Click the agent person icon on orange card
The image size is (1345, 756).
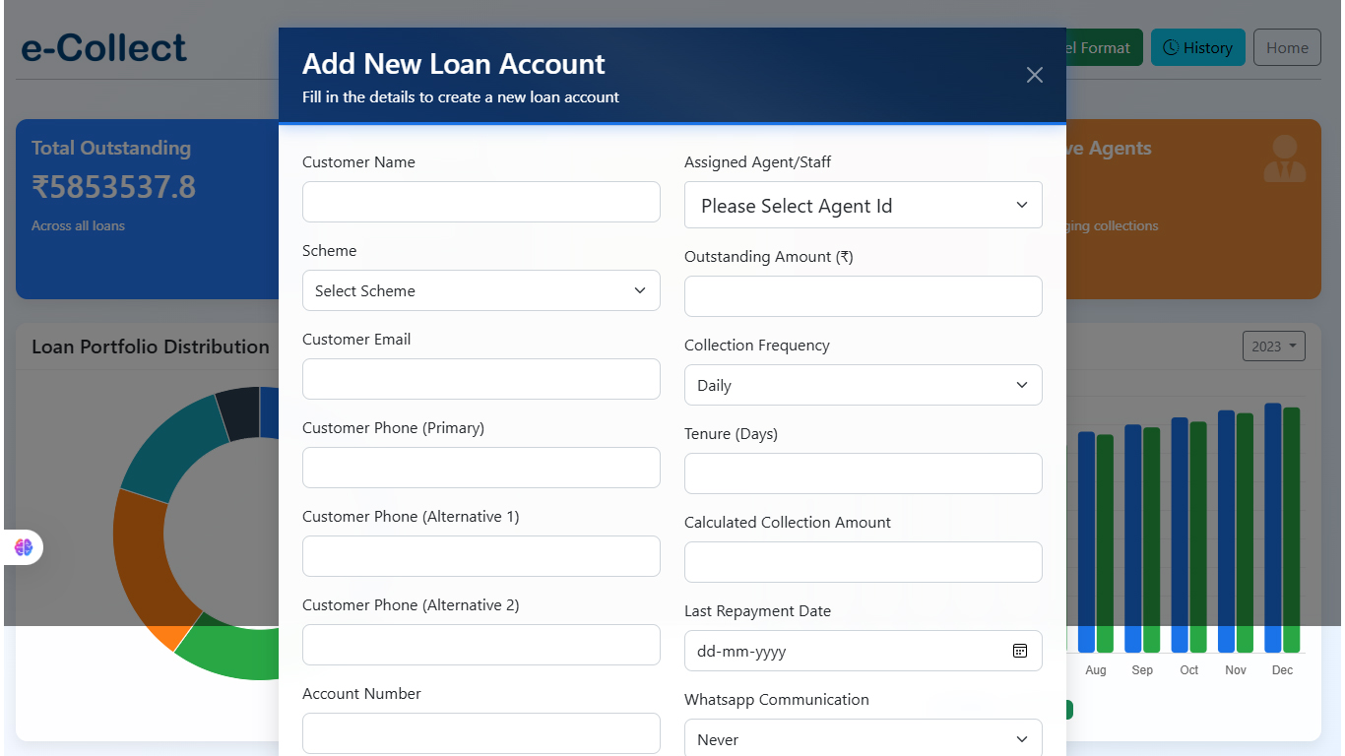[1284, 159]
